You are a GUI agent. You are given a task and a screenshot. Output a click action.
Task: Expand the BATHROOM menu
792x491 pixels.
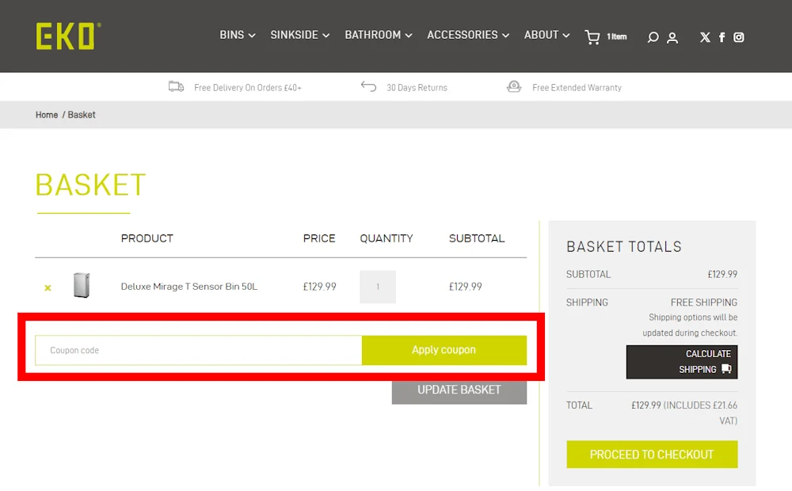(379, 35)
